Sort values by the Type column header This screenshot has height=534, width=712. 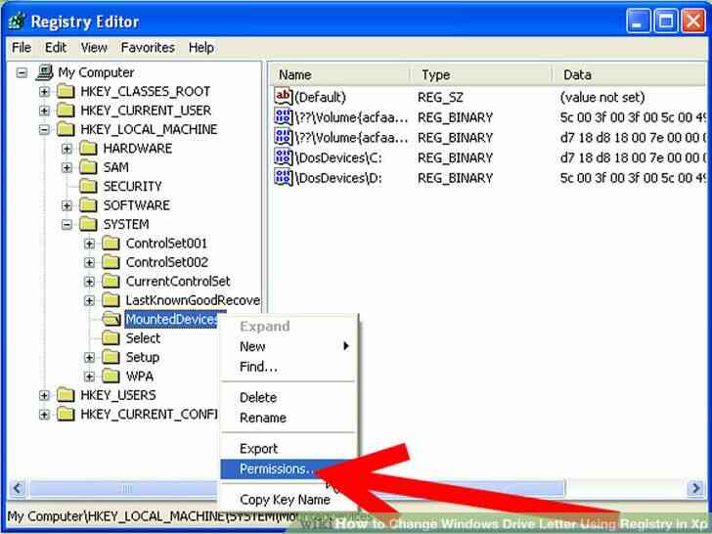tap(482, 74)
